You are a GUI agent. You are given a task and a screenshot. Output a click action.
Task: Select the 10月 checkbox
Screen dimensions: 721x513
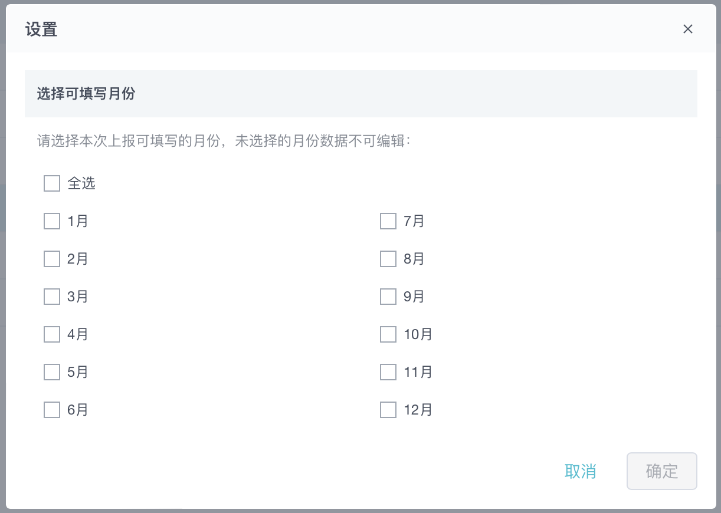pyautogui.click(x=388, y=334)
